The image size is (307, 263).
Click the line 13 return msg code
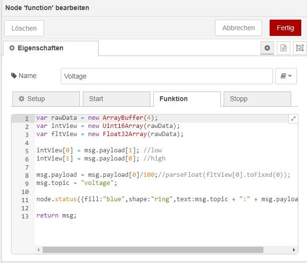coord(57,216)
